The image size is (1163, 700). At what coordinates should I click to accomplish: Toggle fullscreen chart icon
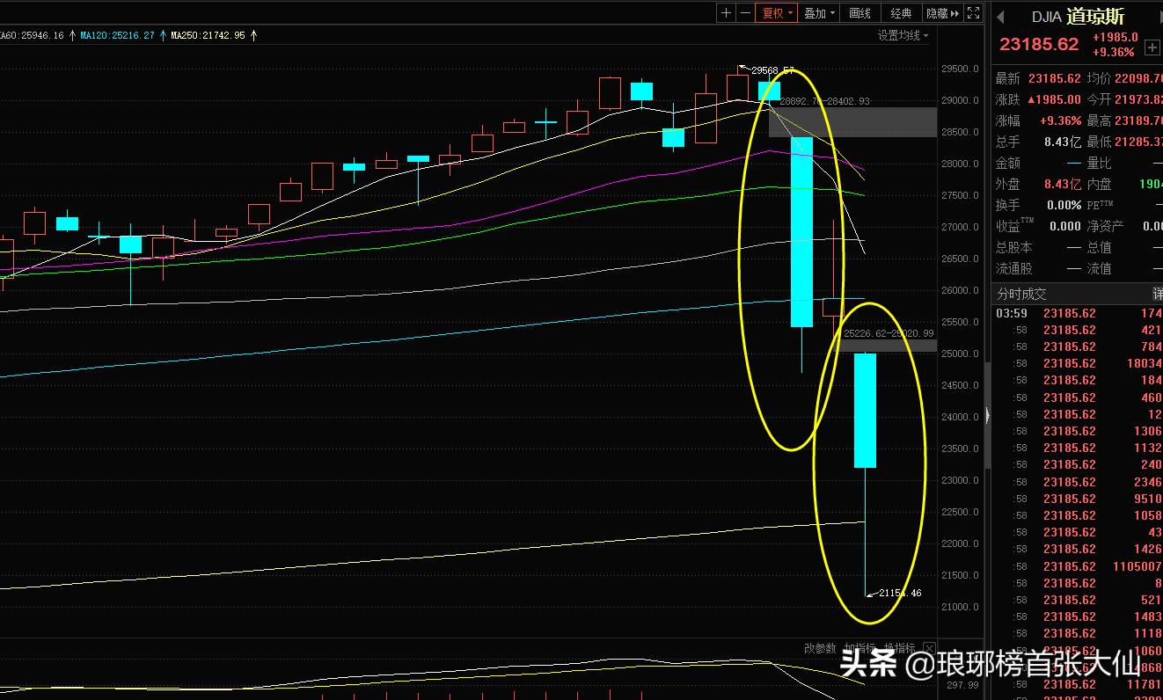coord(973,13)
